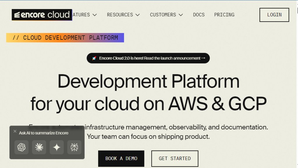Click 'for your cloud on AWS & GCP' heading
The width and height of the screenshot is (298, 168).
point(148,104)
